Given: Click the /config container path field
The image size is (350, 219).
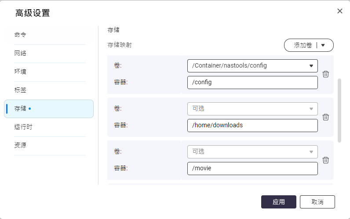Looking at the screenshot, I should (x=252, y=83).
